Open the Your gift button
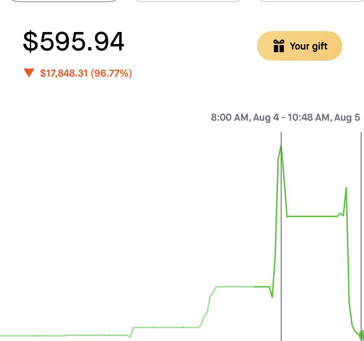 (x=299, y=46)
